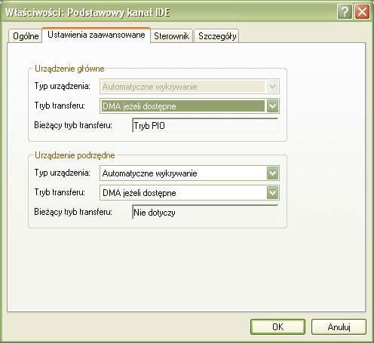Expand secondary device Tryb transferu dropdown arrow

pos(273,193)
